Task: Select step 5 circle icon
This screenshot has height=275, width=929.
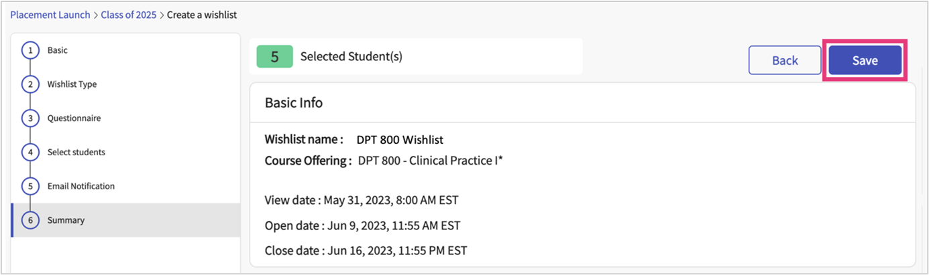Action: (30, 187)
